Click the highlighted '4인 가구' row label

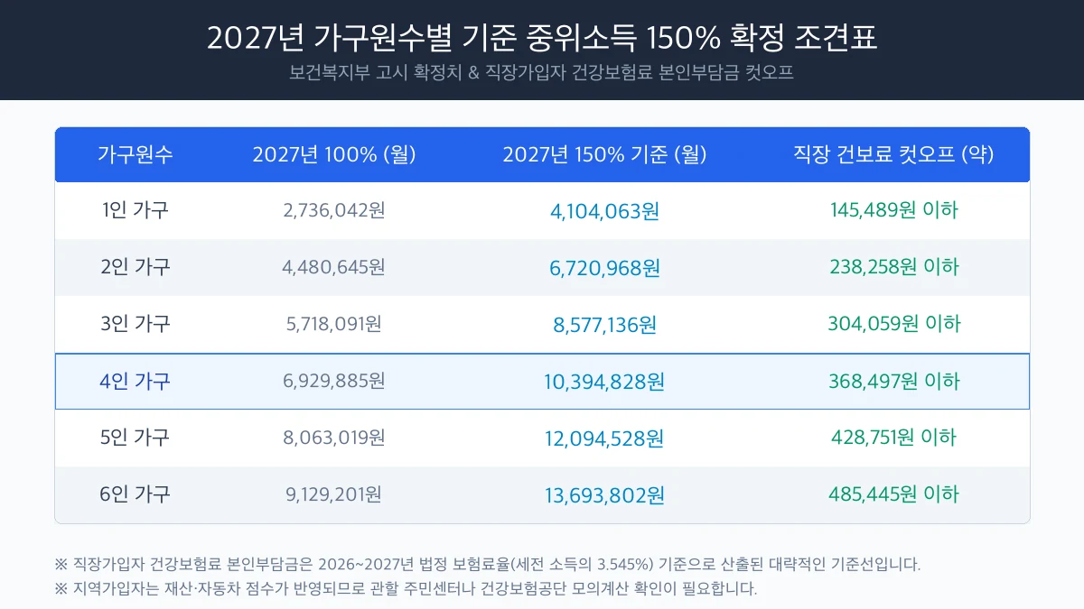[x=135, y=382]
